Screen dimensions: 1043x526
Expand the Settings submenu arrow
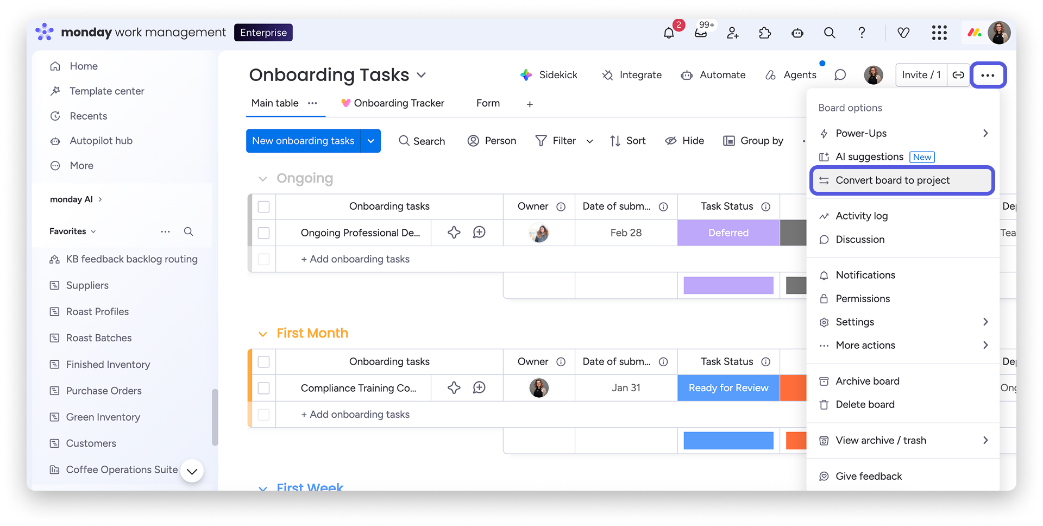pos(985,322)
